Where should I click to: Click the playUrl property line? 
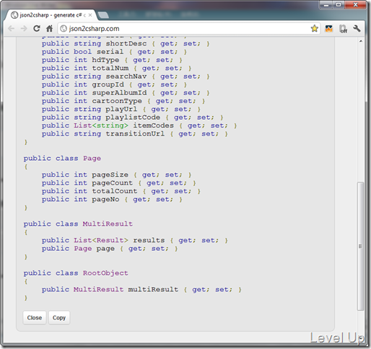pos(121,109)
